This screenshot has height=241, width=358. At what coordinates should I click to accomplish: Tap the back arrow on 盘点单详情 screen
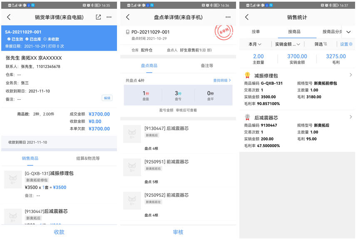point(128,17)
